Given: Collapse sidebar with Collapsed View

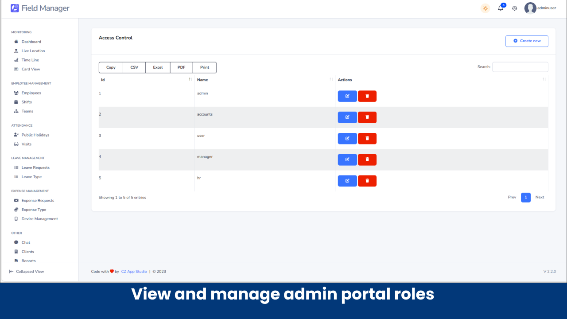Looking at the screenshot, I should [x=27, y=271].
